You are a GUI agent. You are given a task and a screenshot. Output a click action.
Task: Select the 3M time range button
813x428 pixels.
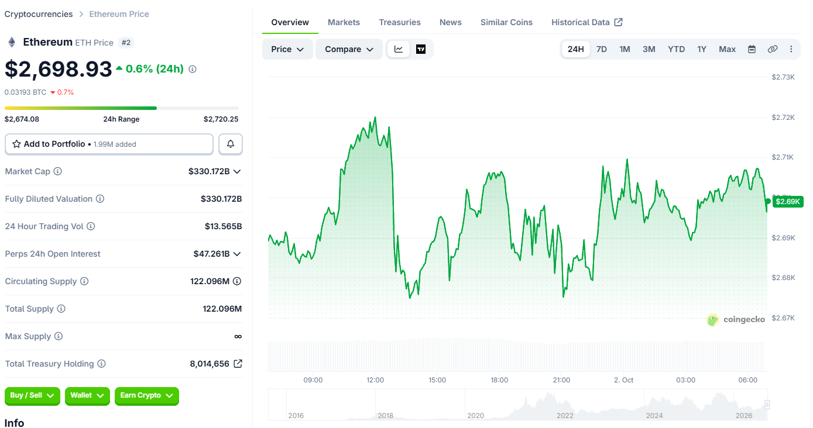[x=649, y=49]
